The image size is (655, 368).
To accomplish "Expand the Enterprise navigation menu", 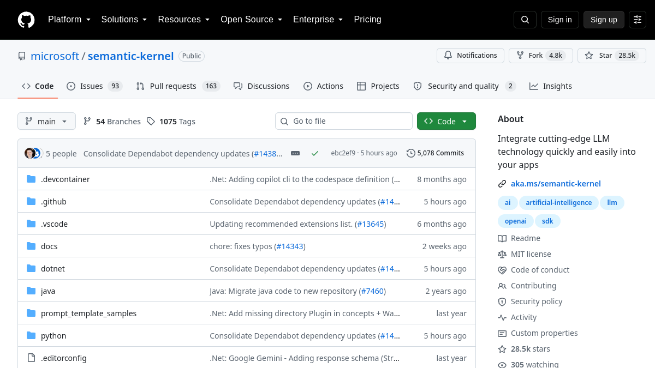I will tap(318, 20).
